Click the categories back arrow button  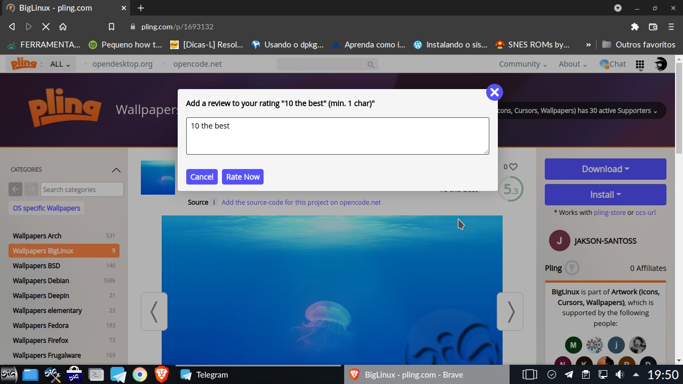(15, 189)
